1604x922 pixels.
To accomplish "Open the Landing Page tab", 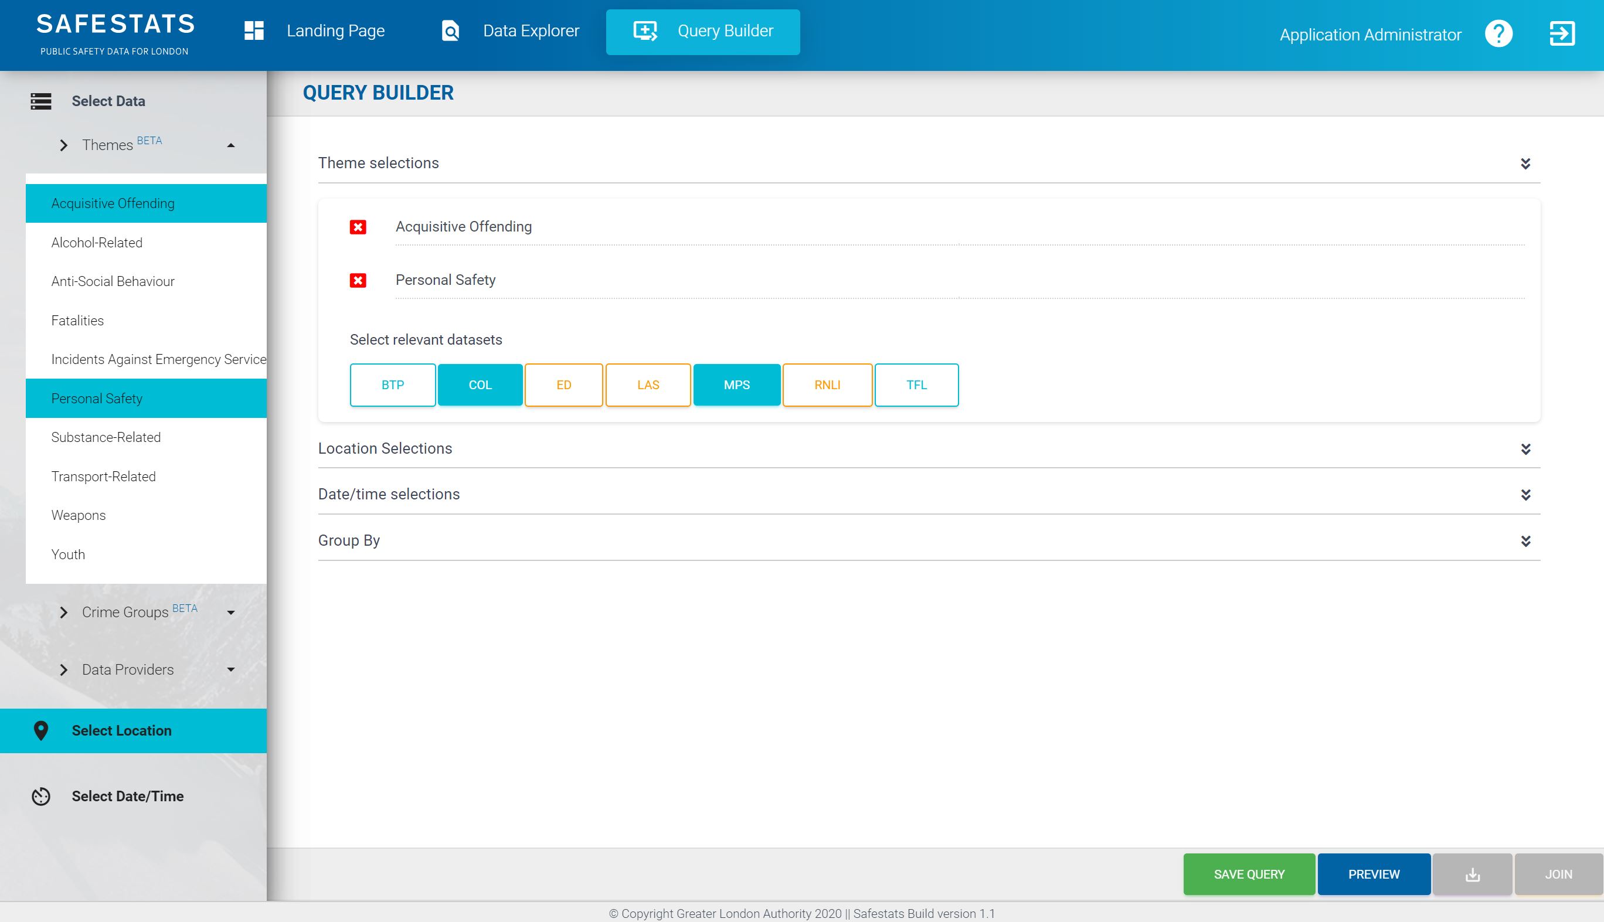I will (x=315, y=31).
